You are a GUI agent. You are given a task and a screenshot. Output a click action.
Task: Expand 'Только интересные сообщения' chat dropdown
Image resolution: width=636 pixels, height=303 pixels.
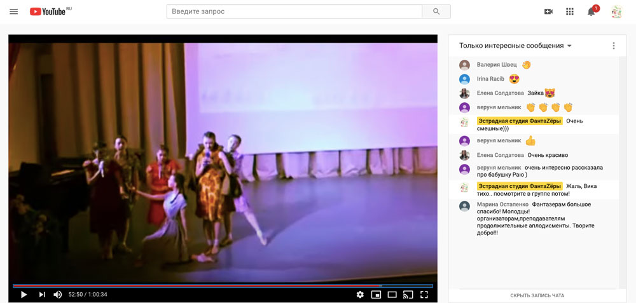(515, 46)
